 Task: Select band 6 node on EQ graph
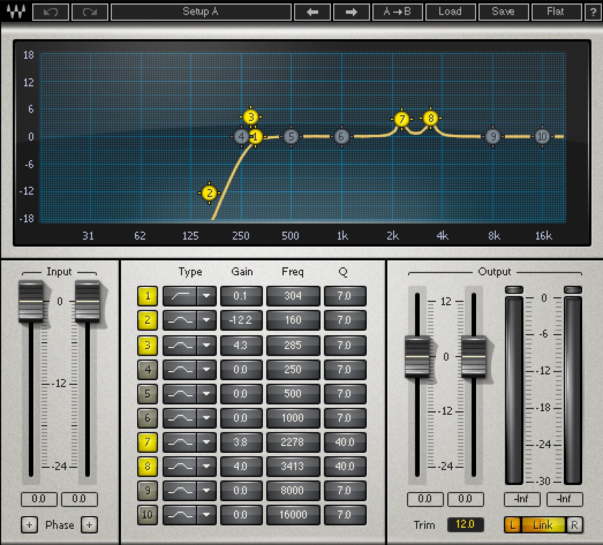(341, 137)
